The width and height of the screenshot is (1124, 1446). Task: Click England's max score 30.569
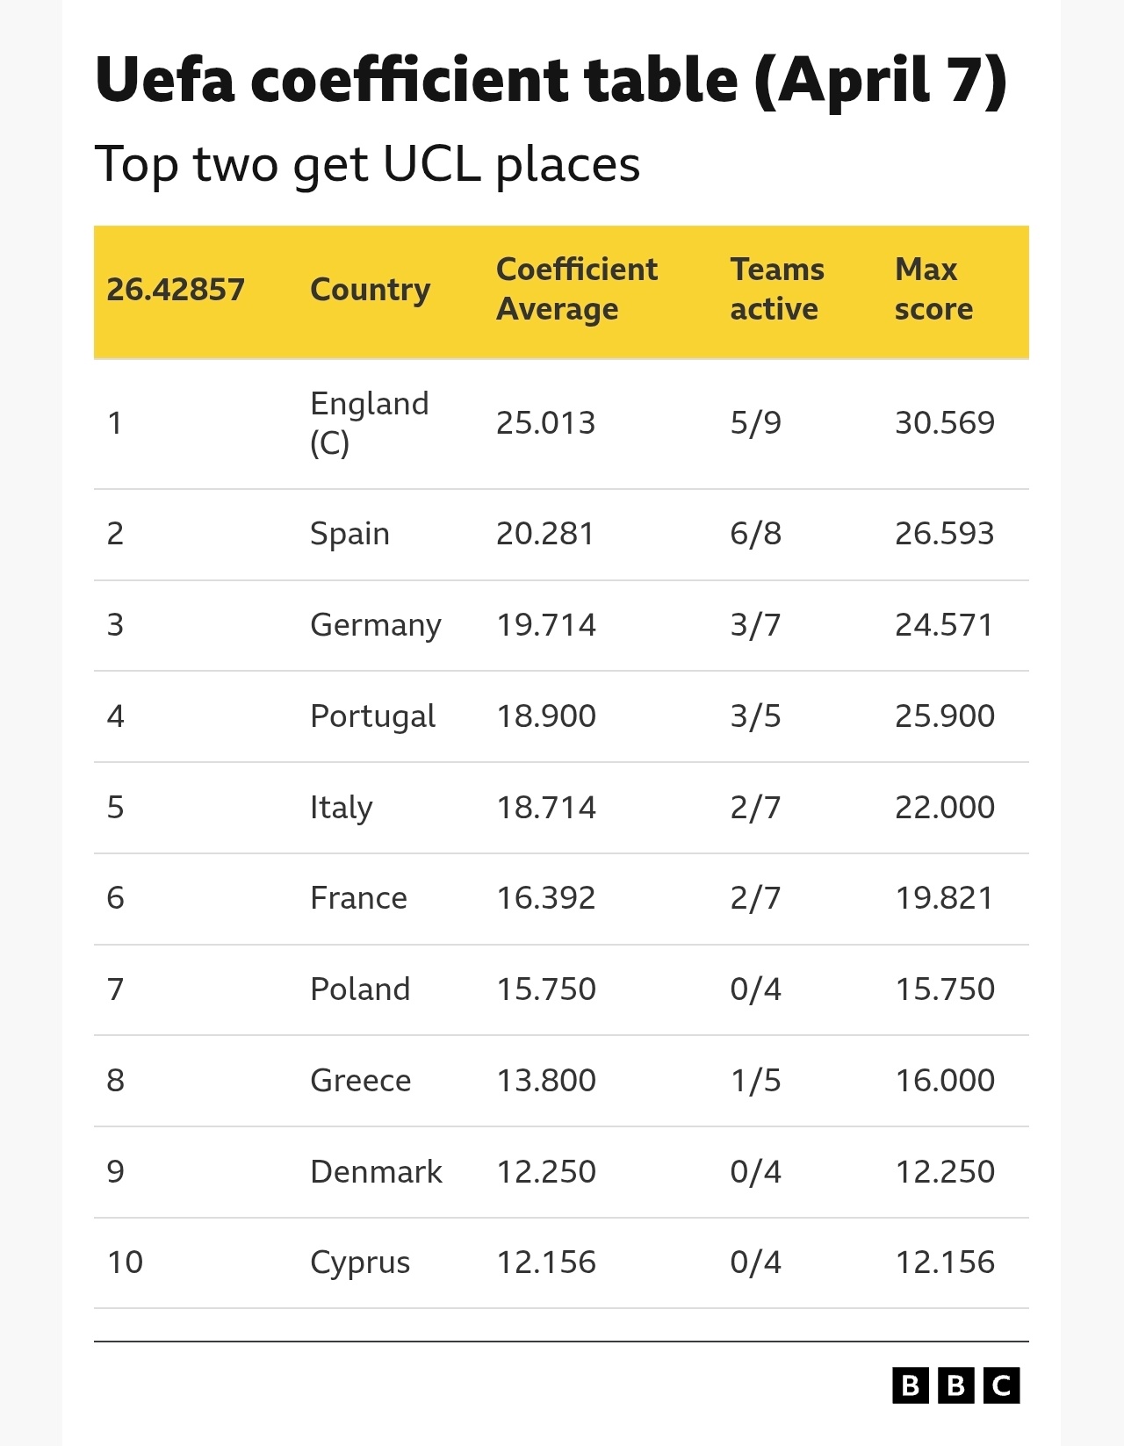tap(944, 423)
